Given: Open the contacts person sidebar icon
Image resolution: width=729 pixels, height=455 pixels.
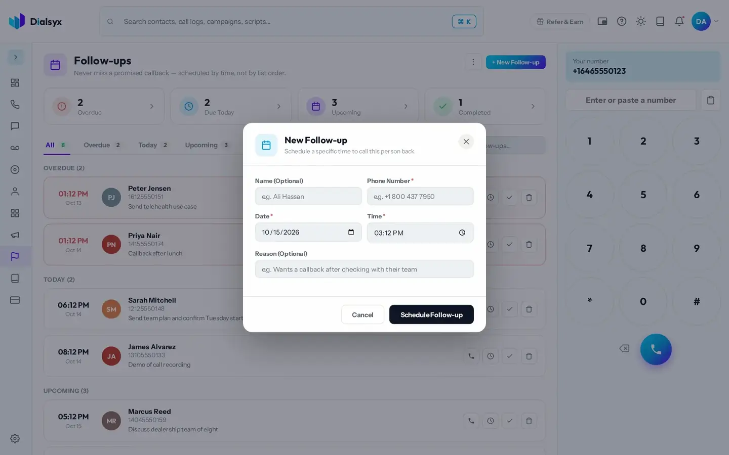Looking at the screenshot, I should (15, 191).
